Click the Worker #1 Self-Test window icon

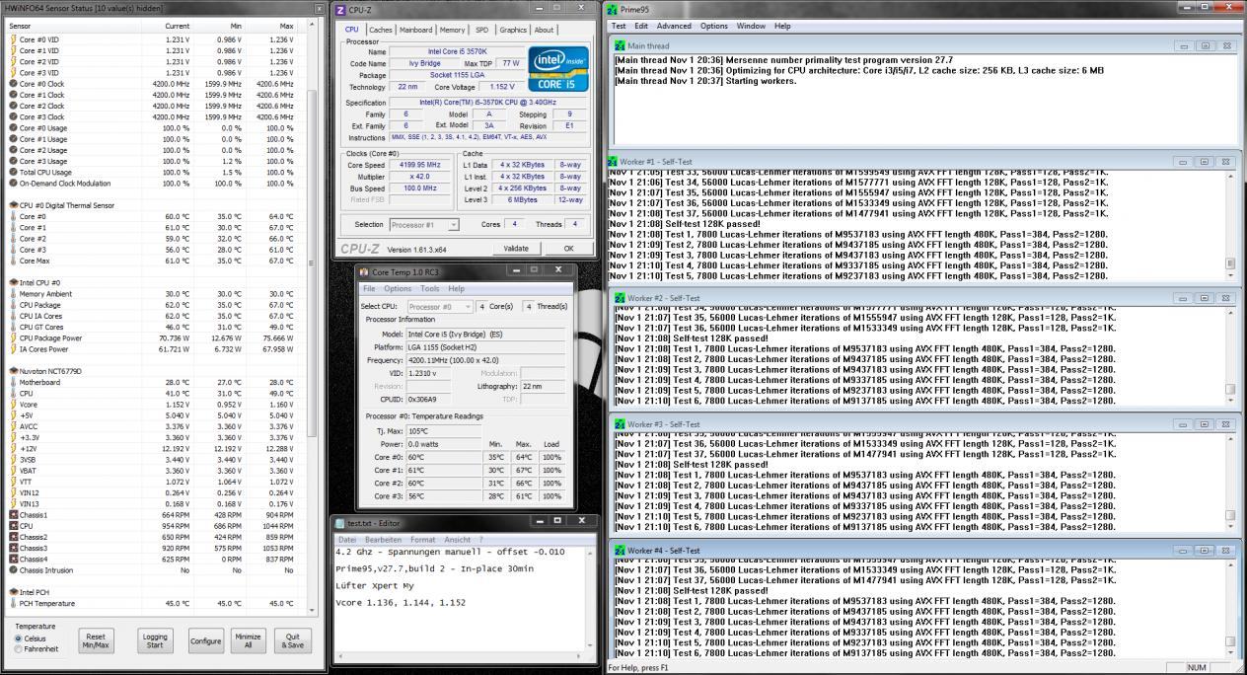613,162
